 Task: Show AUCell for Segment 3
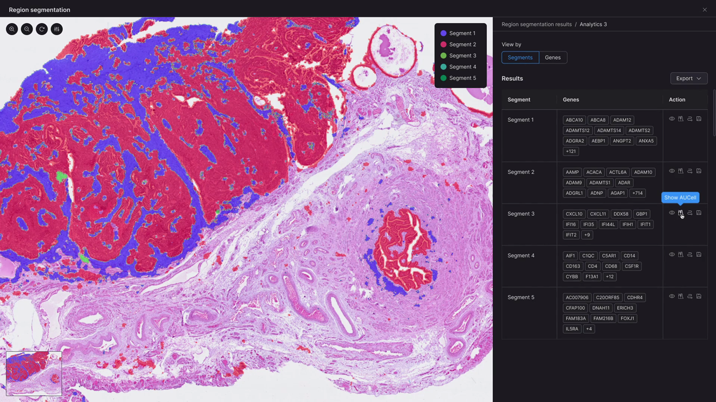pyautogui.click(x=681, y=213)
